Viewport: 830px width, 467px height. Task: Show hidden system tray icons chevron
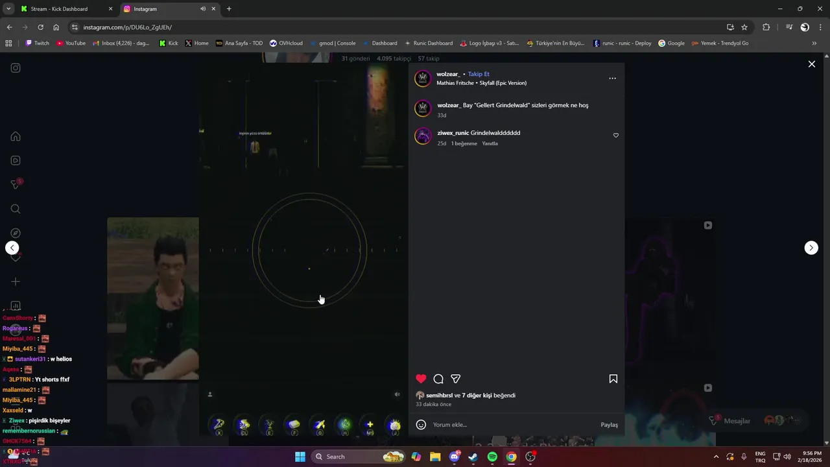716,457
